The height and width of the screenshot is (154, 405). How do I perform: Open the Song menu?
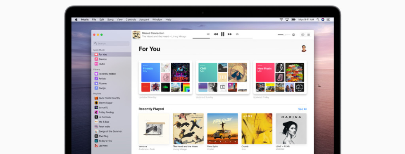coord(110,19)
